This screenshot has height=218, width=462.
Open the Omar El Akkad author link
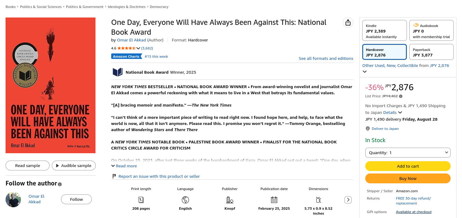coord(132,40)
